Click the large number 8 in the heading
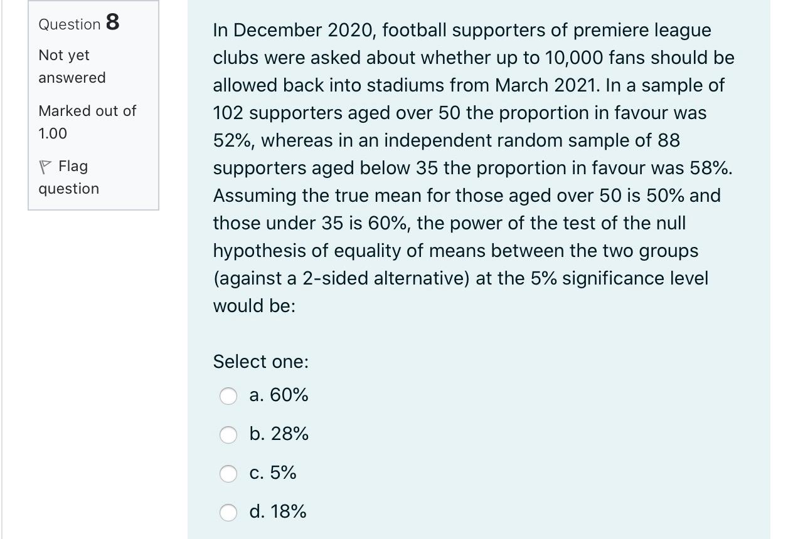Viewport: 793px width, 539px height. [x=112, y=22]
